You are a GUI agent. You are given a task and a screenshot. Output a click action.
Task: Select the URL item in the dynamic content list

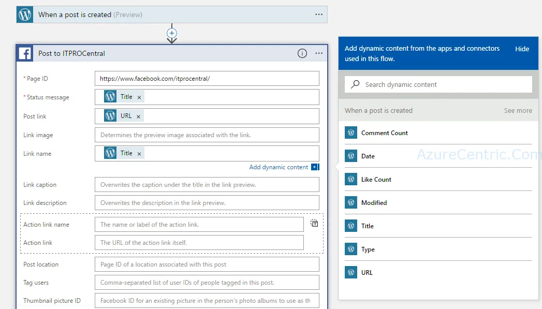pyautogui.click(x=438, y=272)
